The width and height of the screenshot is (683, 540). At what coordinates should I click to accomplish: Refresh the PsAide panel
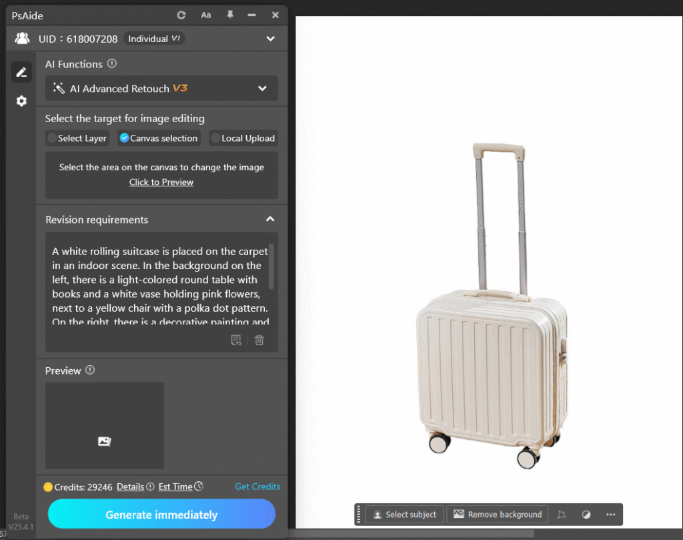point(180,15)
